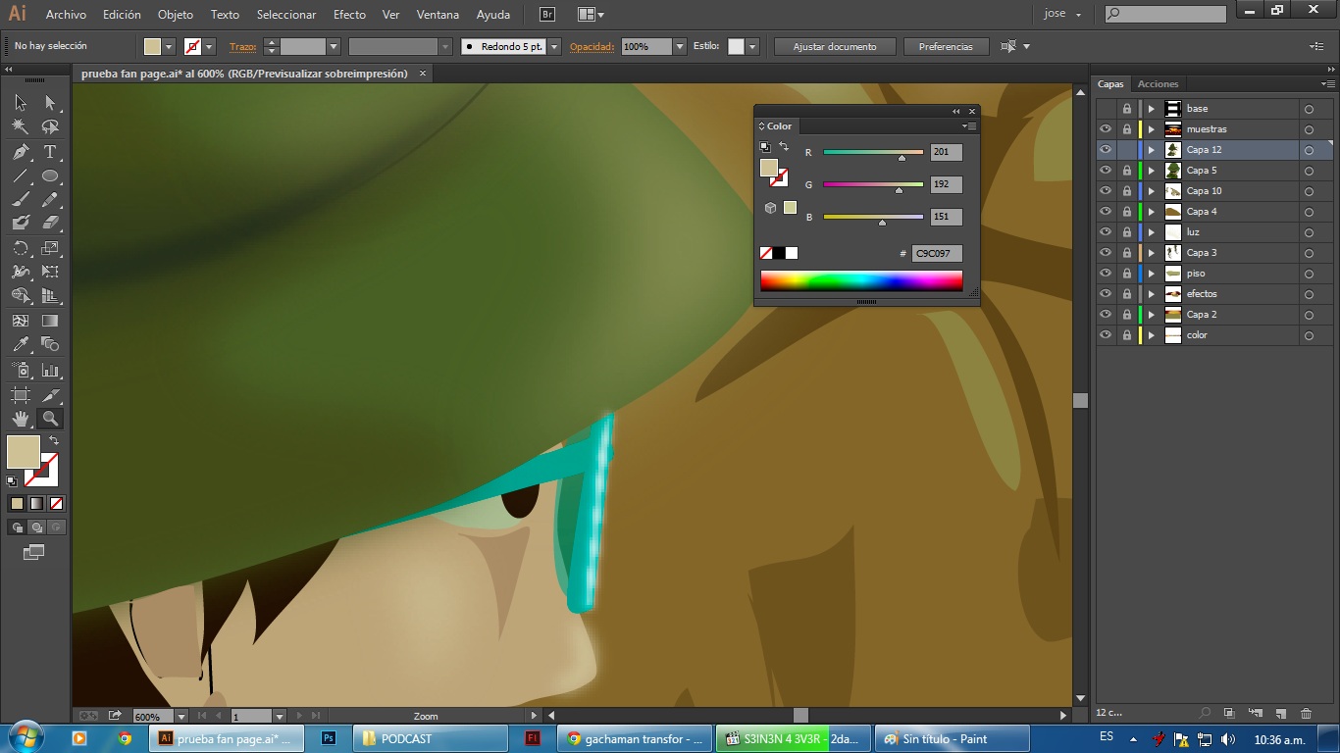Select the Ellipse tool

coord(50,176)
